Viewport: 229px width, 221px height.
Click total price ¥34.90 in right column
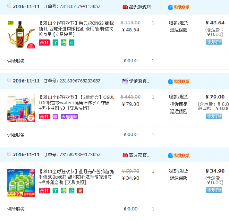(215, 171)
